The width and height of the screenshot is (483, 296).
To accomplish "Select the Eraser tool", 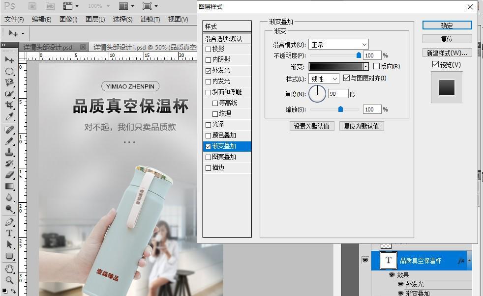I will pyautogui.click(x=9, y=175).
